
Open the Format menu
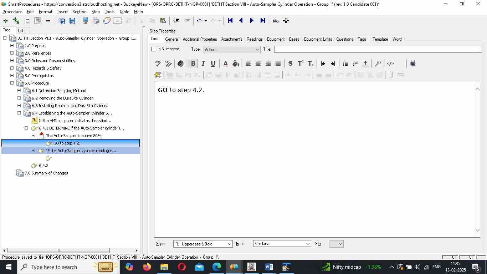pos(46,12)
